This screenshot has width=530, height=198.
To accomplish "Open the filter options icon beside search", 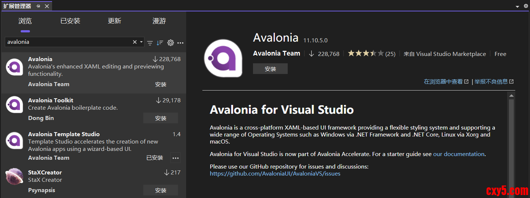I will point(150,43).
